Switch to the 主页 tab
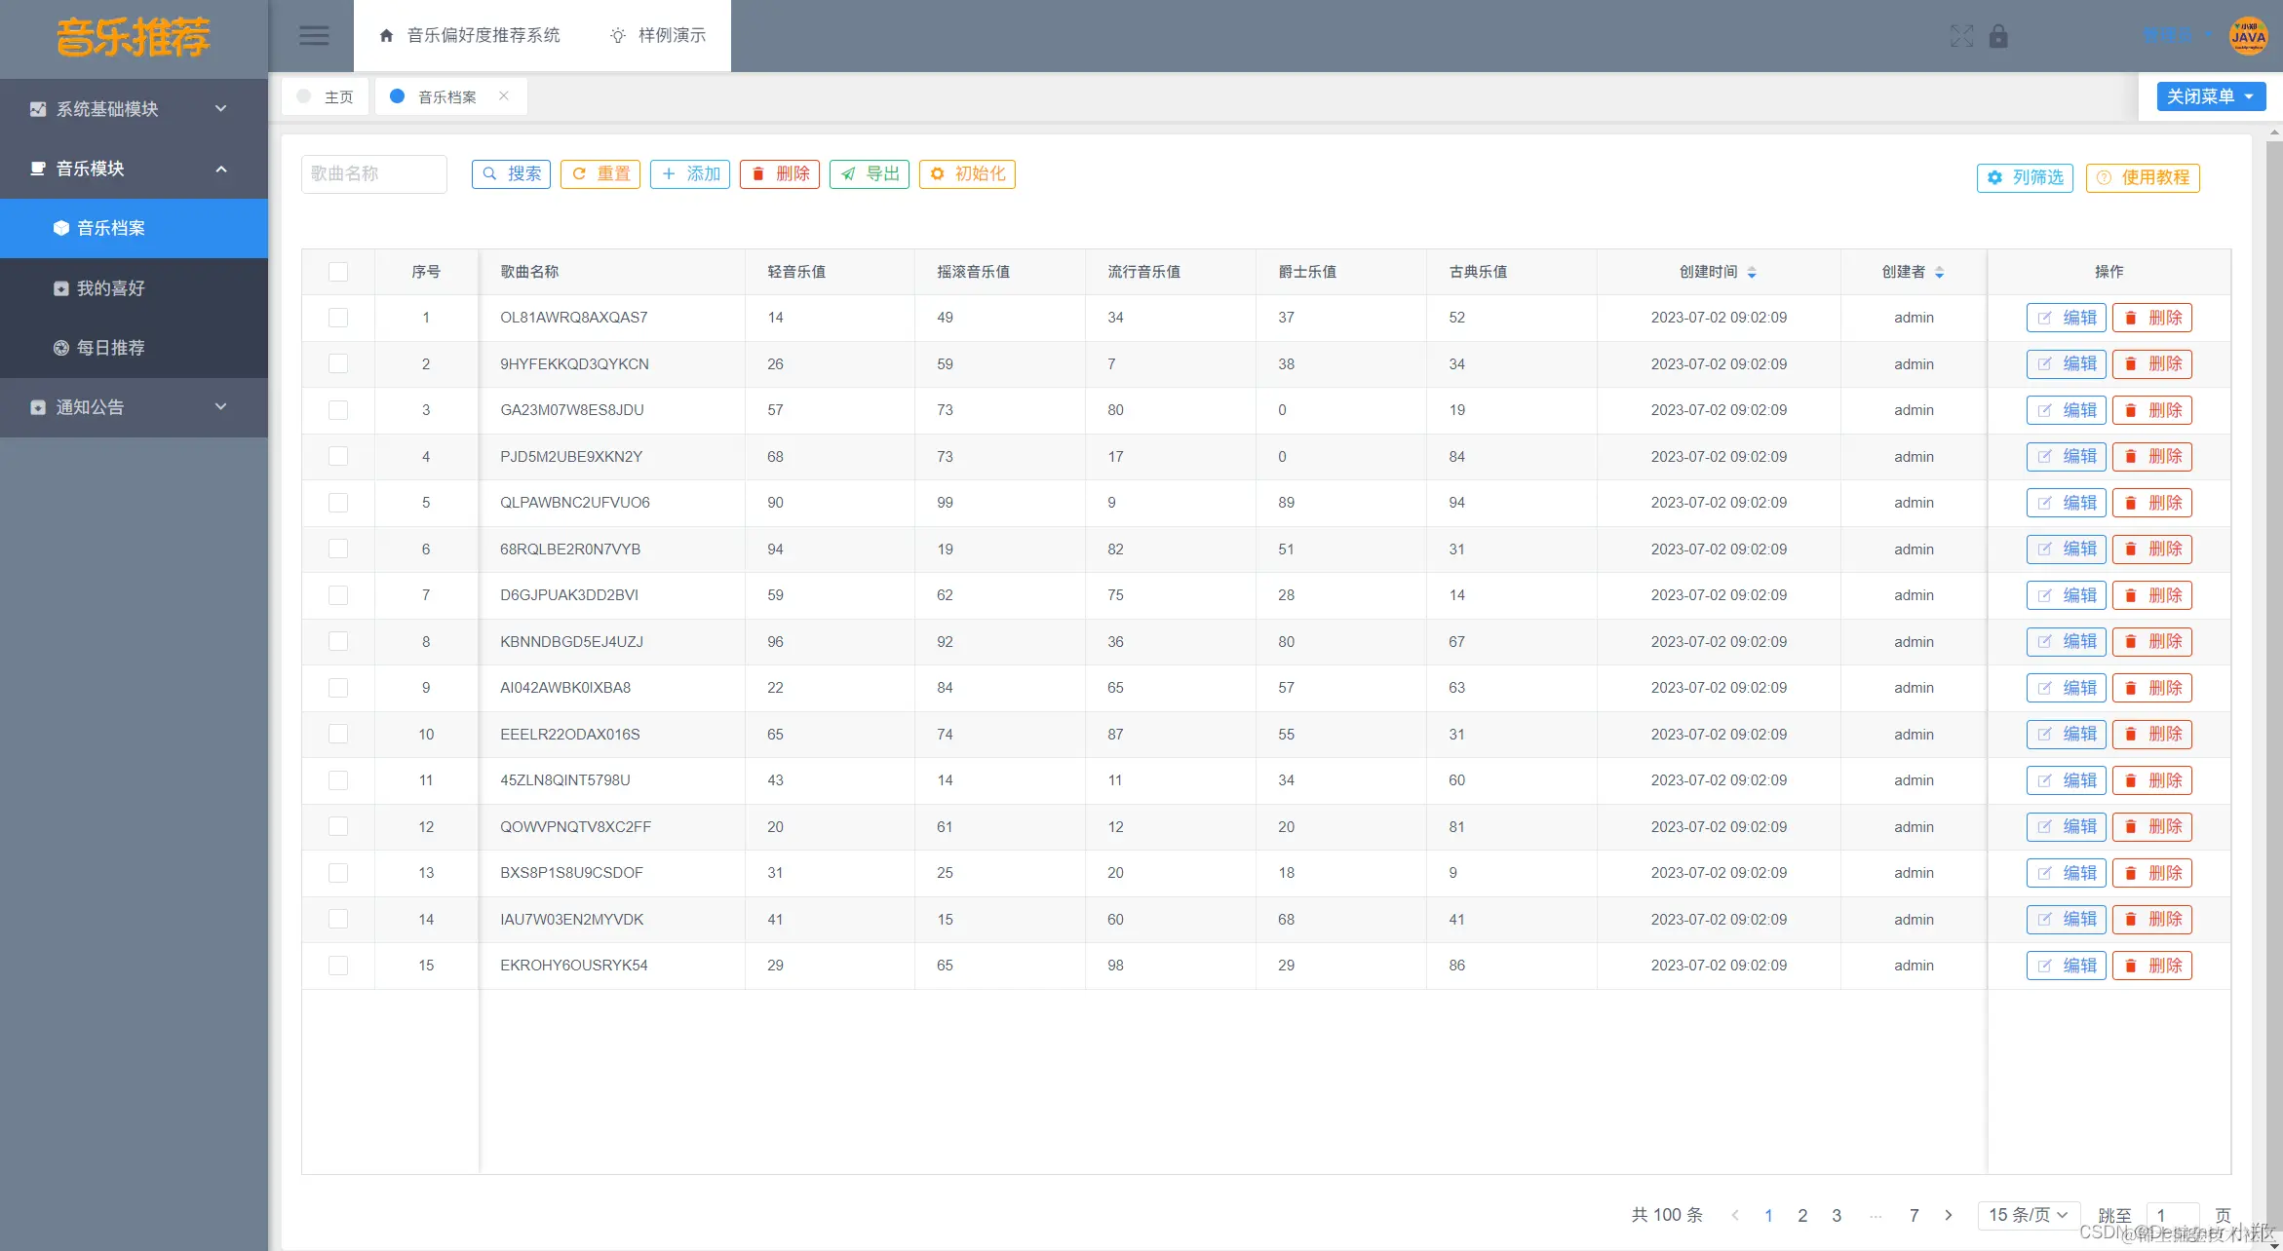Viewport: 2283px width, 1251px height. coord(327,96)
